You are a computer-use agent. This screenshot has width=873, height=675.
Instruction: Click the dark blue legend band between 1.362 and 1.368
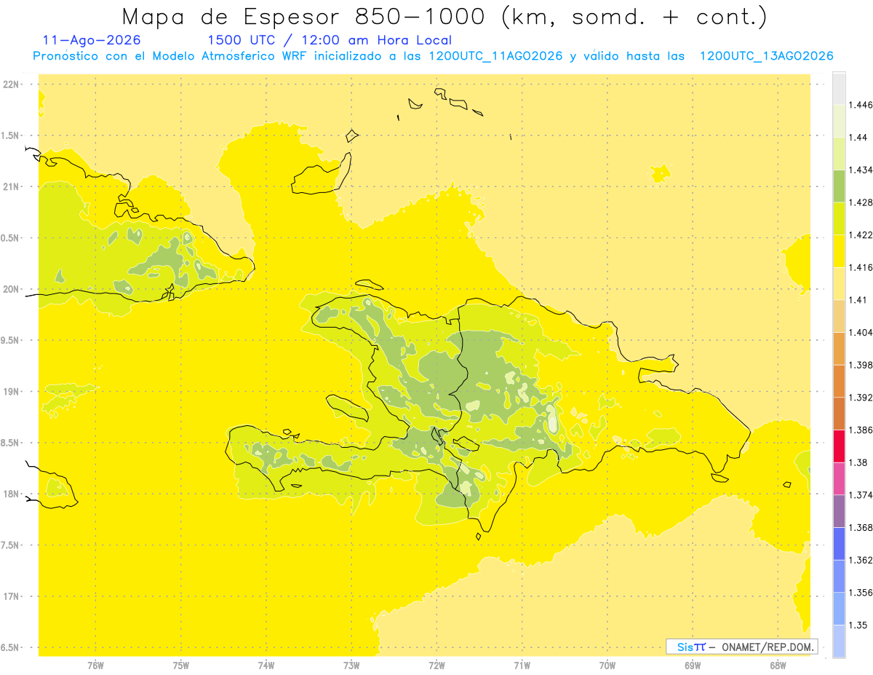839,543
